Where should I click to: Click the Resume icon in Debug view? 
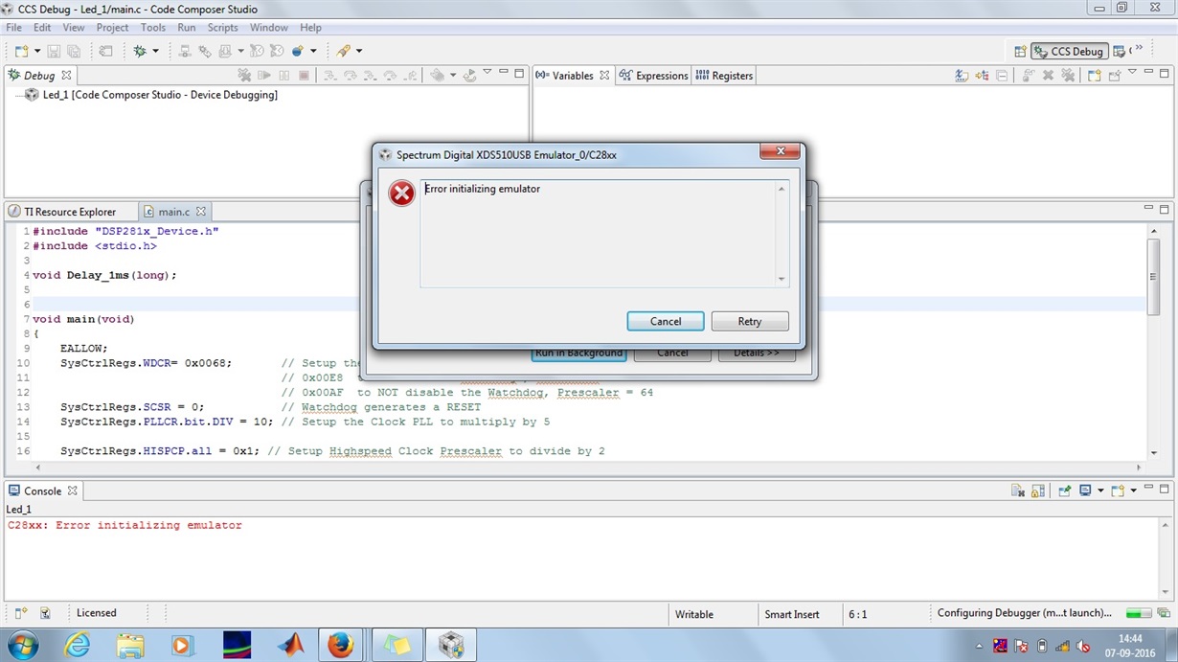point(264,75)
